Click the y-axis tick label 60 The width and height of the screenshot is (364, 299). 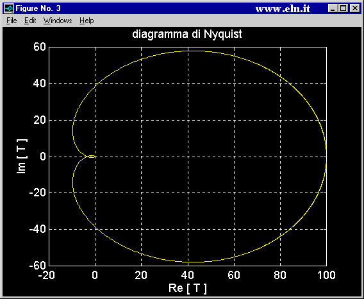coord(40,47)
